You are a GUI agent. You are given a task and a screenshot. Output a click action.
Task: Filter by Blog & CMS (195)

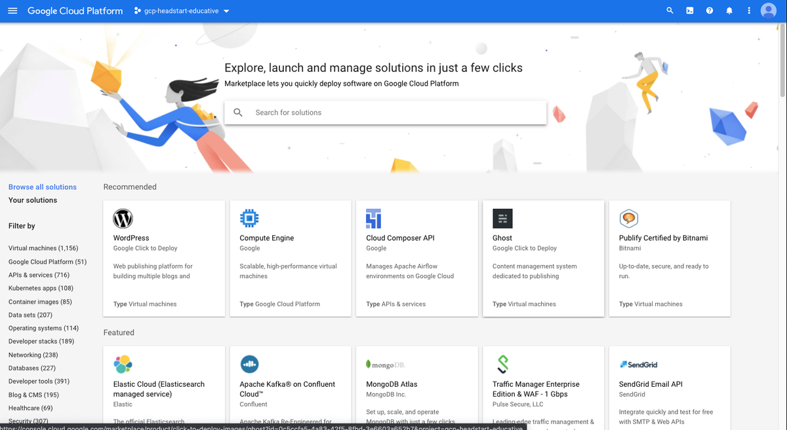coord(33,395)
